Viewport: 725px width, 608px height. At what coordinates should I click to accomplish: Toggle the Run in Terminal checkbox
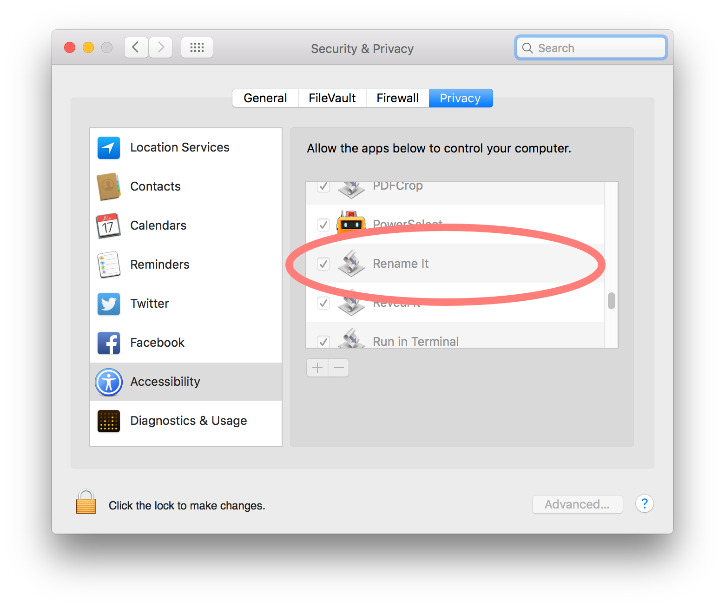pyautogui.click(x=323, y=342)
